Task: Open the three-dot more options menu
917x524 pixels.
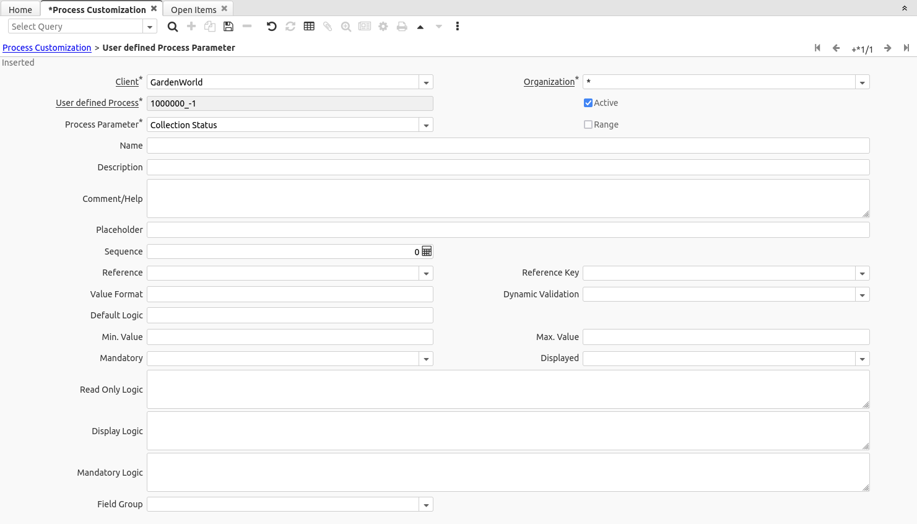Action: point(458,27)
